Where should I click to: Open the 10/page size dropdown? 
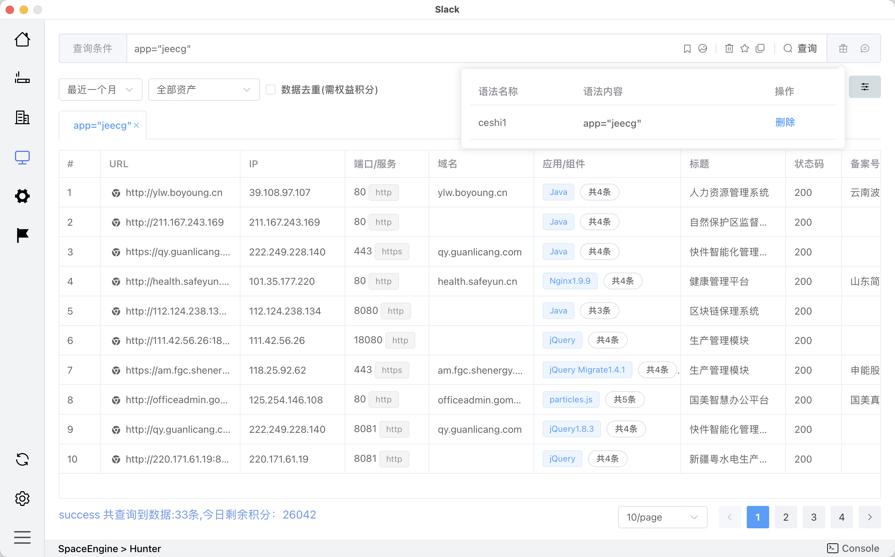(663, 517)
